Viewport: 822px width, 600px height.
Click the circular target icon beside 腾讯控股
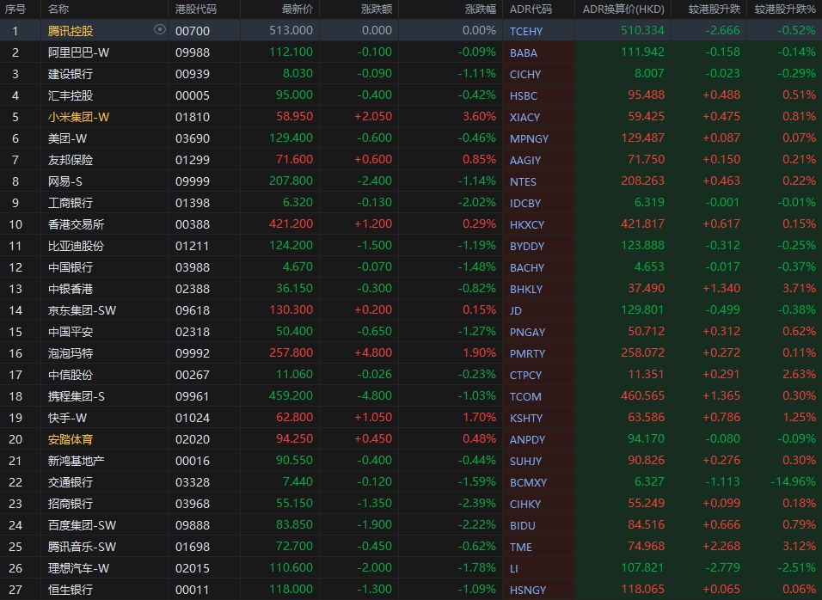[159, 29]
